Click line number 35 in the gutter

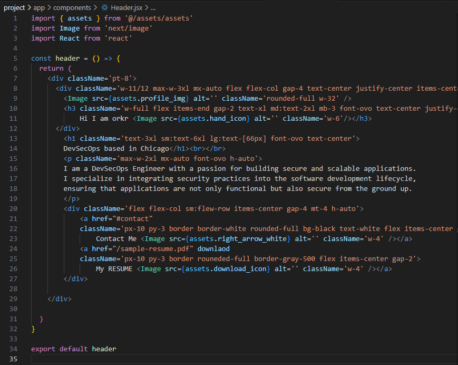point(13,359)
